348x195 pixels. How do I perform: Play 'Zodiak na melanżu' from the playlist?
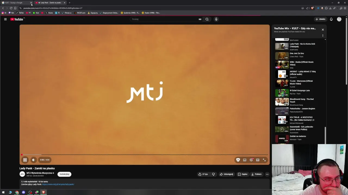coord(299,138)
